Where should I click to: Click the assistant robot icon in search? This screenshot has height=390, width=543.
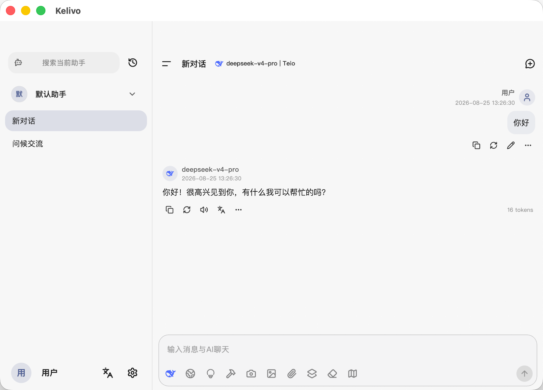coord(18,63)
